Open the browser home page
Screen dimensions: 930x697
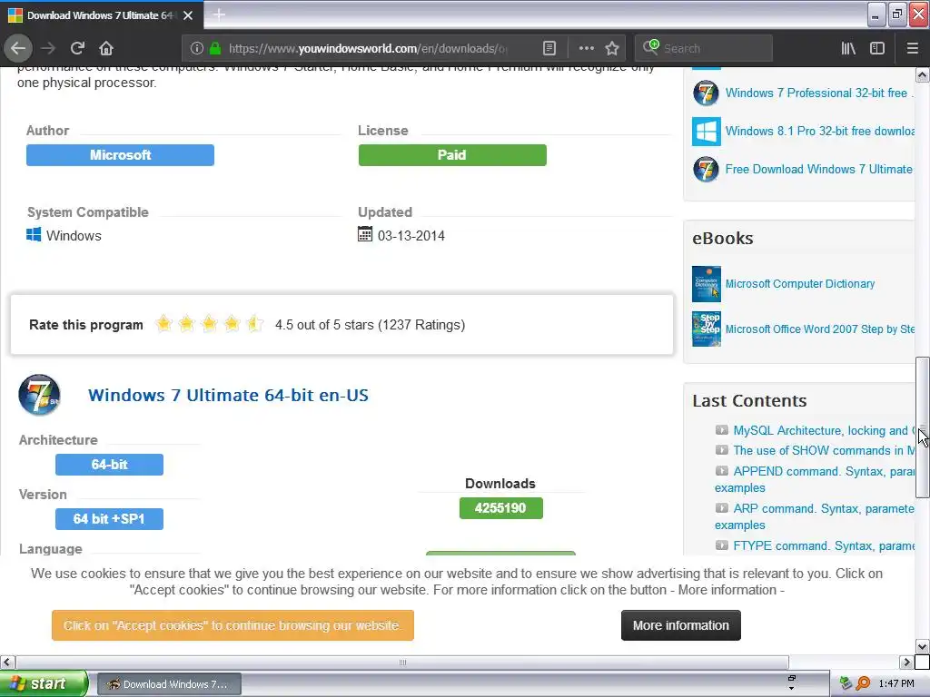106,48
